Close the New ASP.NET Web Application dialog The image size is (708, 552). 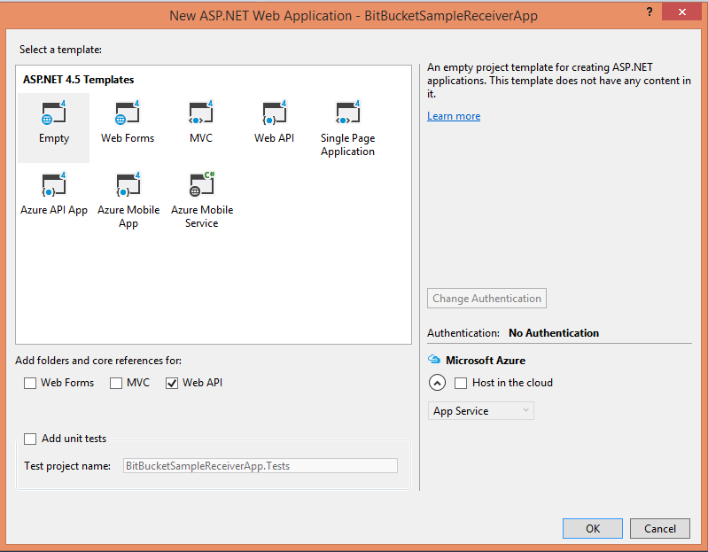point(681,12)
